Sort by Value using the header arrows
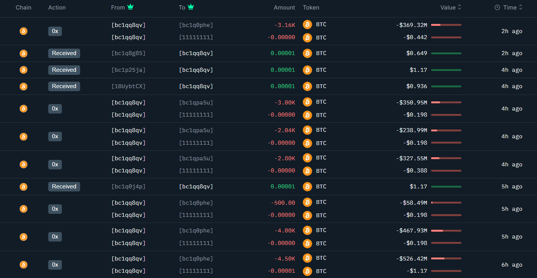 (460, 8)
